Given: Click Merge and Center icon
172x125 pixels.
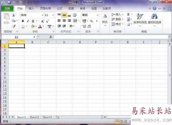Looking at the screenshot, I should (x=75, y=21).
